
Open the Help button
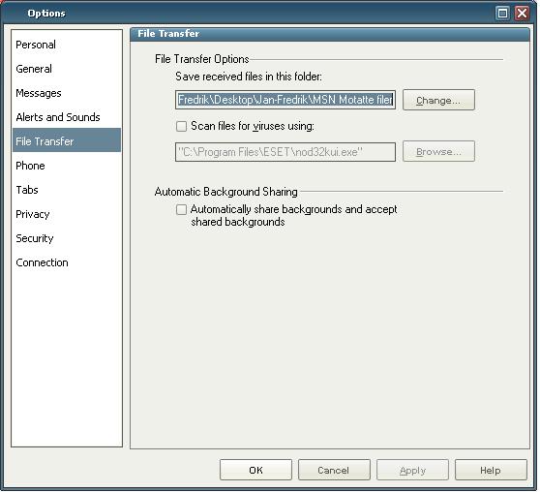pos(491,470)
